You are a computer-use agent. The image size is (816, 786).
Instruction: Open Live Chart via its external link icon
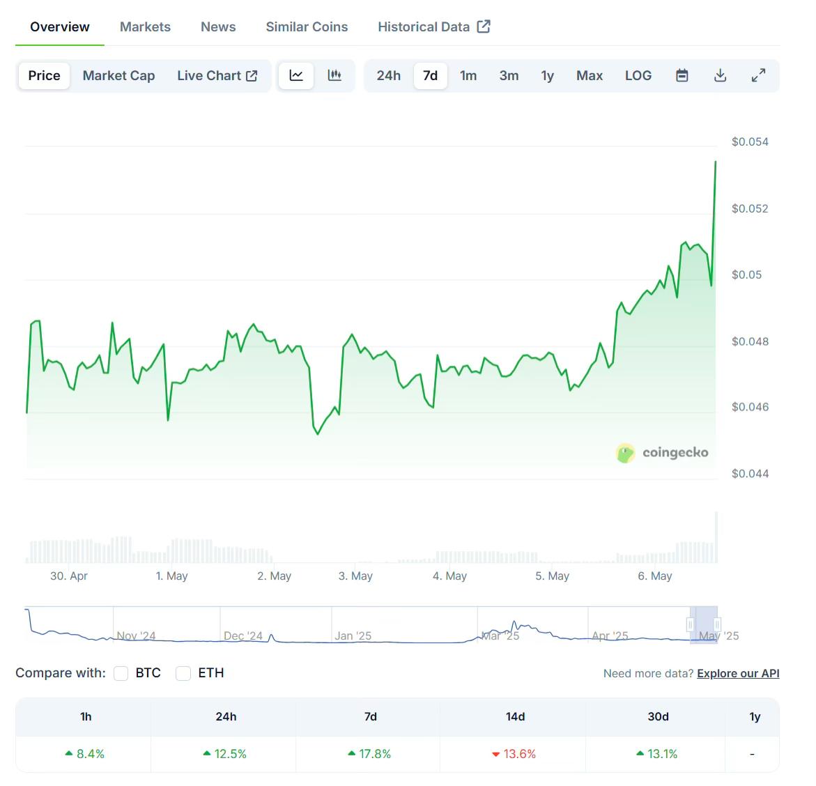(x=252, y=75)
